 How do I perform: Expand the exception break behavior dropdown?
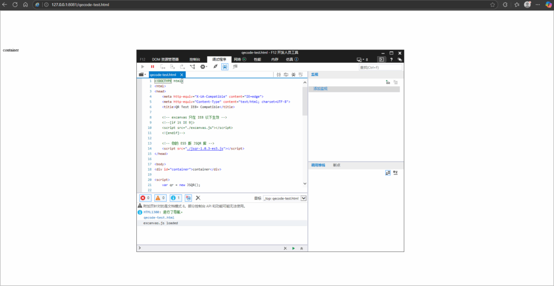204,67
